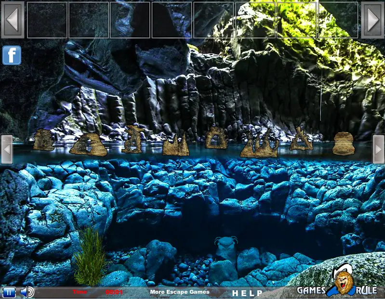385x299 pixels.
Task: Pick the triangular stalagmite rock piece
Action: (301, 139)
